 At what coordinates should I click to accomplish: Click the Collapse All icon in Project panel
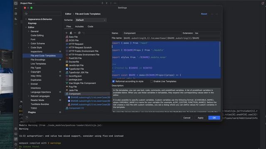(106, 3)
